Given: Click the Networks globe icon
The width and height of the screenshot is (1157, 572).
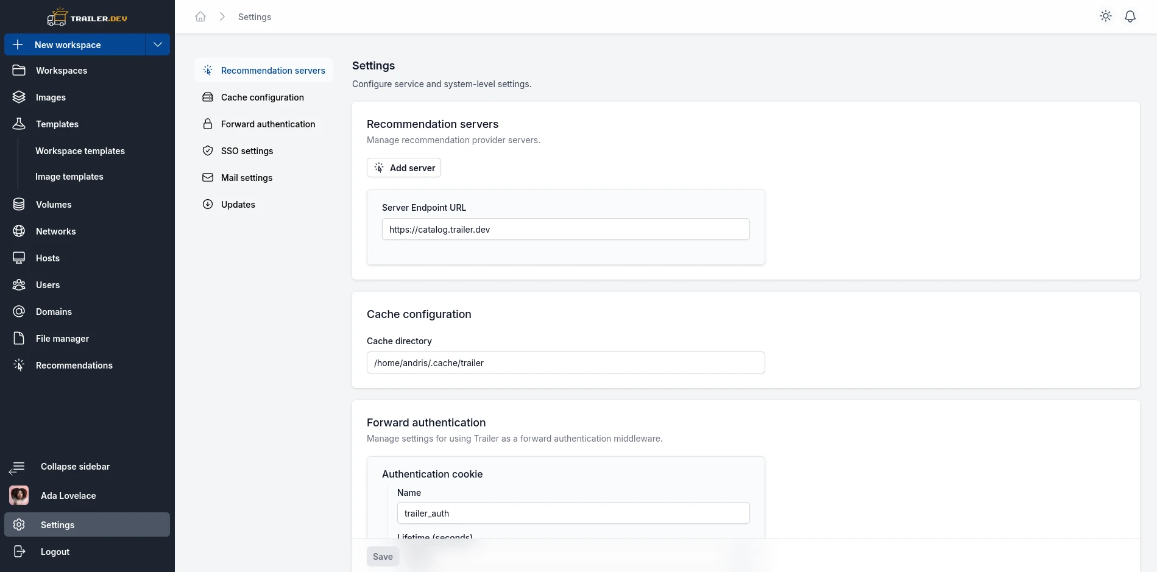Looking at the screenshot, I should (x=19, y=231).
